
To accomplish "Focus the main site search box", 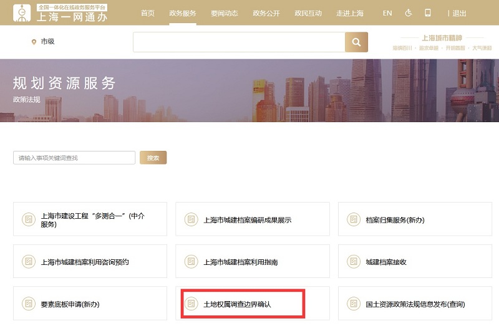I will (239, 42).
